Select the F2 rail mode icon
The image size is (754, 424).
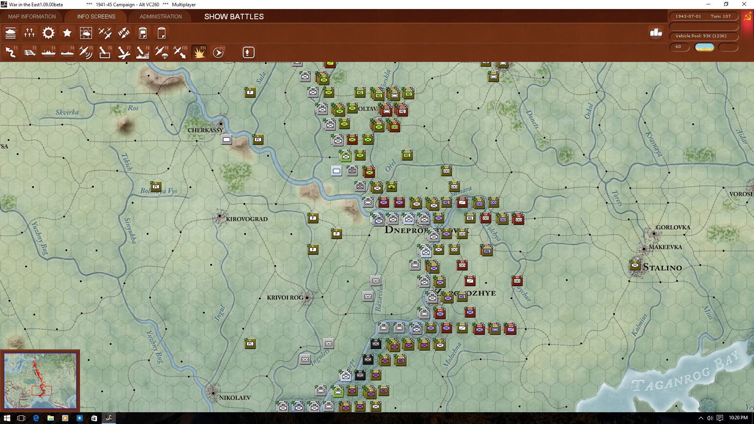tap(29, 52)
